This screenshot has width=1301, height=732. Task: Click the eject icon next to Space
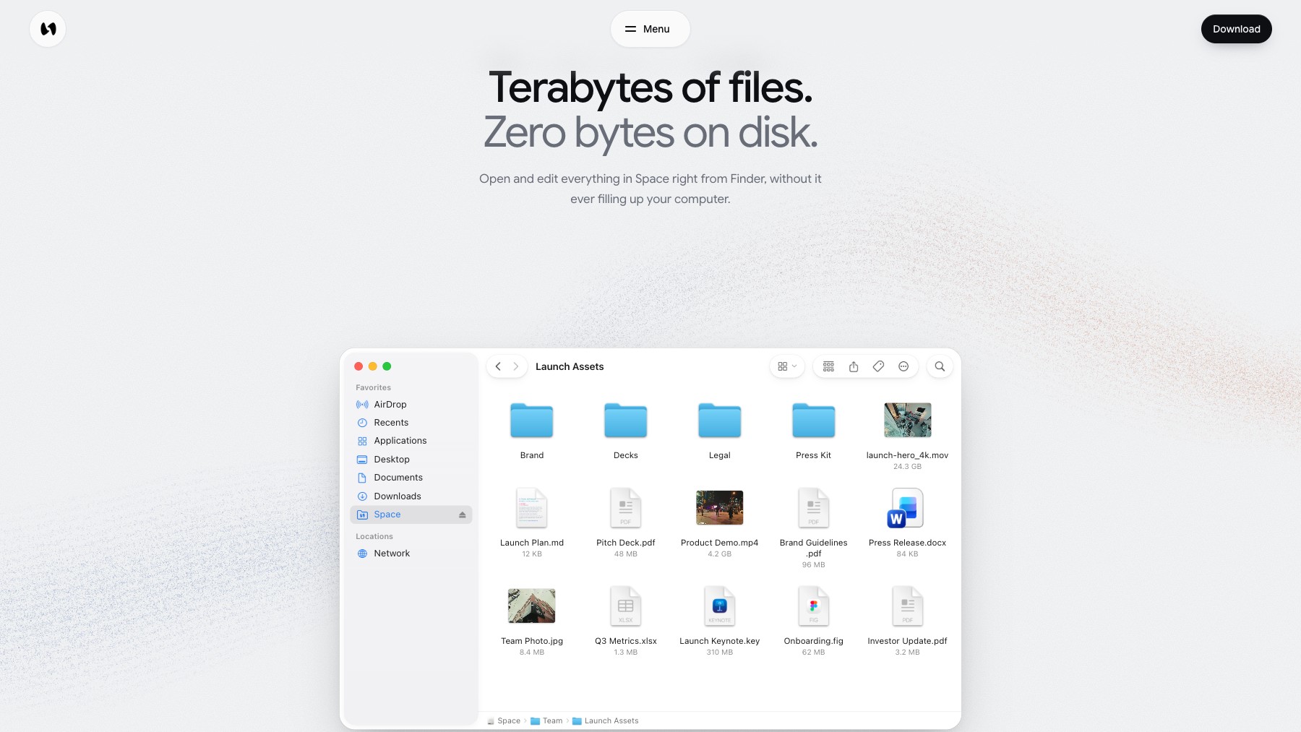(x=462, y=514)
